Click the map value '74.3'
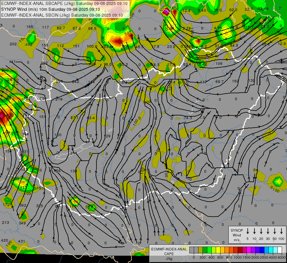Screen dimensions: 287x263 coord(188,118)
